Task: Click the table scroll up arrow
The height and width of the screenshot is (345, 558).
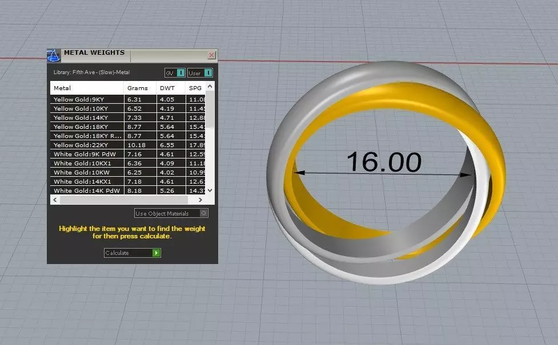Action: [210, 86]
